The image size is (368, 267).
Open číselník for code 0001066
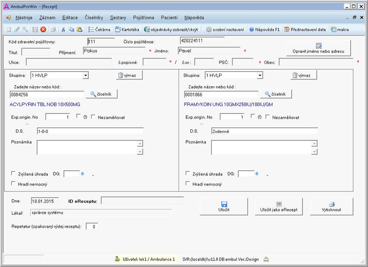click(x=276, y=94)
